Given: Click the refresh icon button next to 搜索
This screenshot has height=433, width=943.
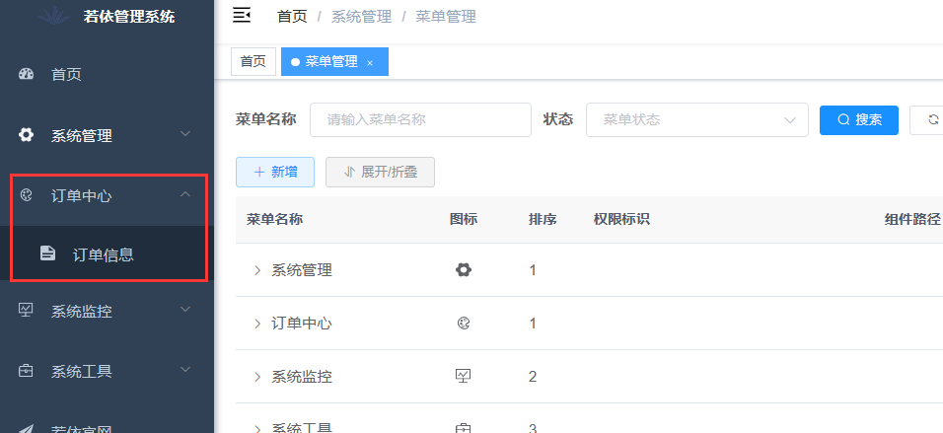Looking at the screenshot, I should click(926, 119).
